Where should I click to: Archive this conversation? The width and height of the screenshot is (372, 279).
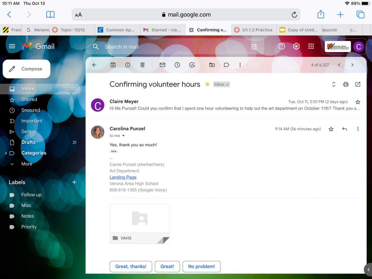pos(113,65)
